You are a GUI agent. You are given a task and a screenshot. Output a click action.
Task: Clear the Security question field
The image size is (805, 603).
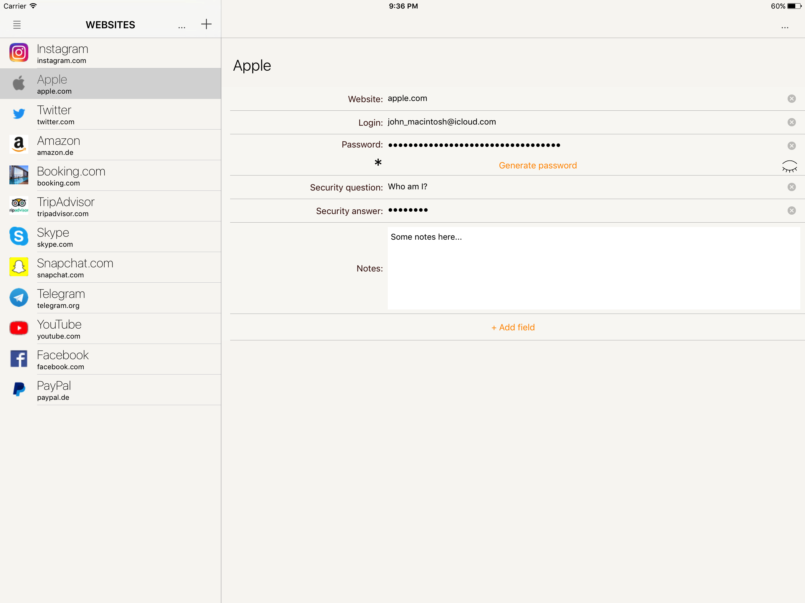[791, 187]
